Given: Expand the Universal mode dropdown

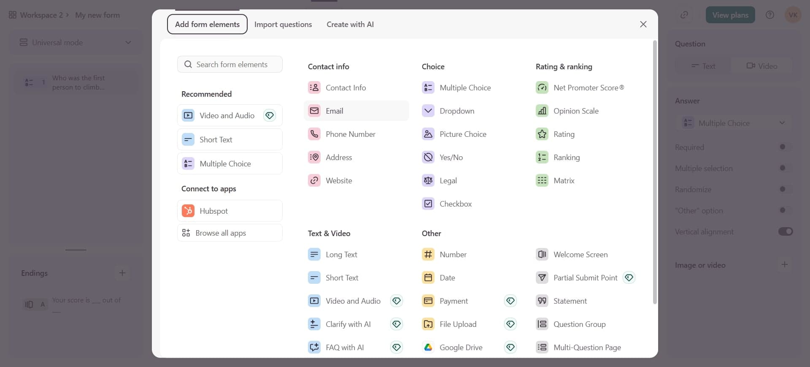Looking at the screenshot, I should coord(76,43).
